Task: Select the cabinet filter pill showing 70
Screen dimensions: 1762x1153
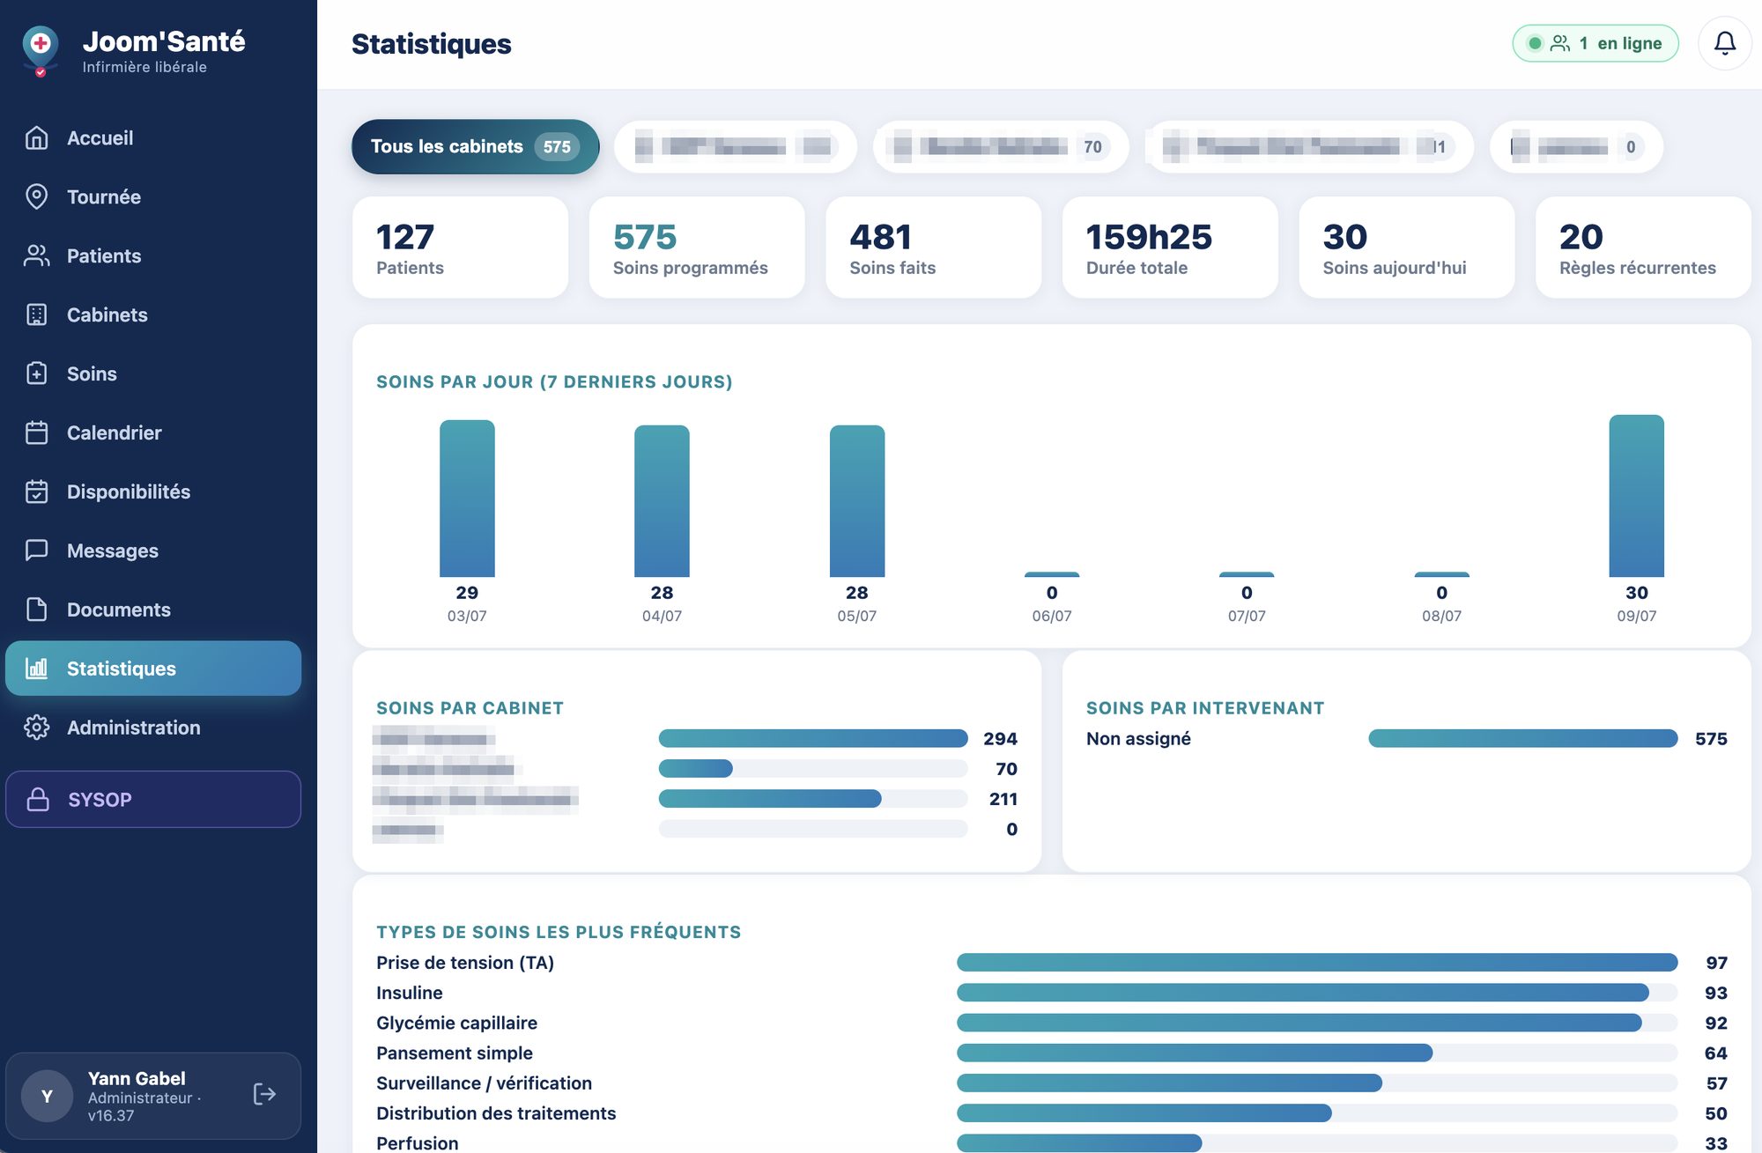Action: [1001, 147]
